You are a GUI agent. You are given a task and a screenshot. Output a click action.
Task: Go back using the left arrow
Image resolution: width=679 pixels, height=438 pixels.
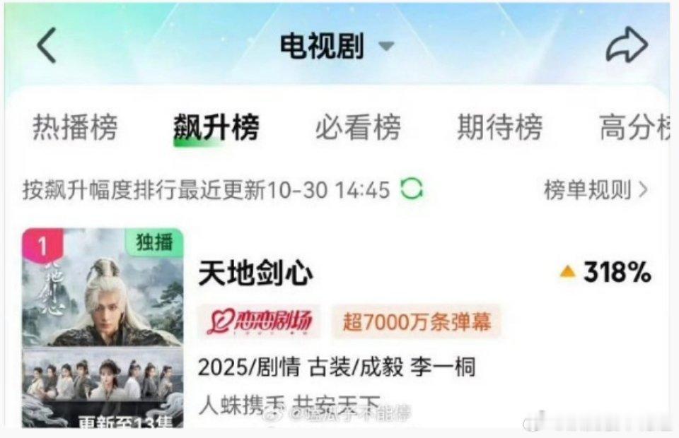(47, 45)
